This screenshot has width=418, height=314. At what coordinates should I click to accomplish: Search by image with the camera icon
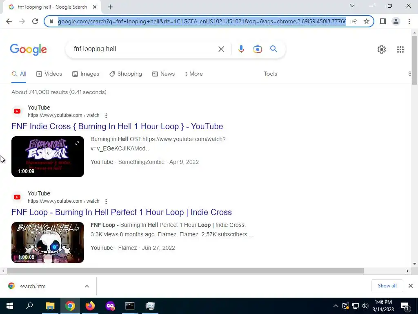tap(257, 49)
